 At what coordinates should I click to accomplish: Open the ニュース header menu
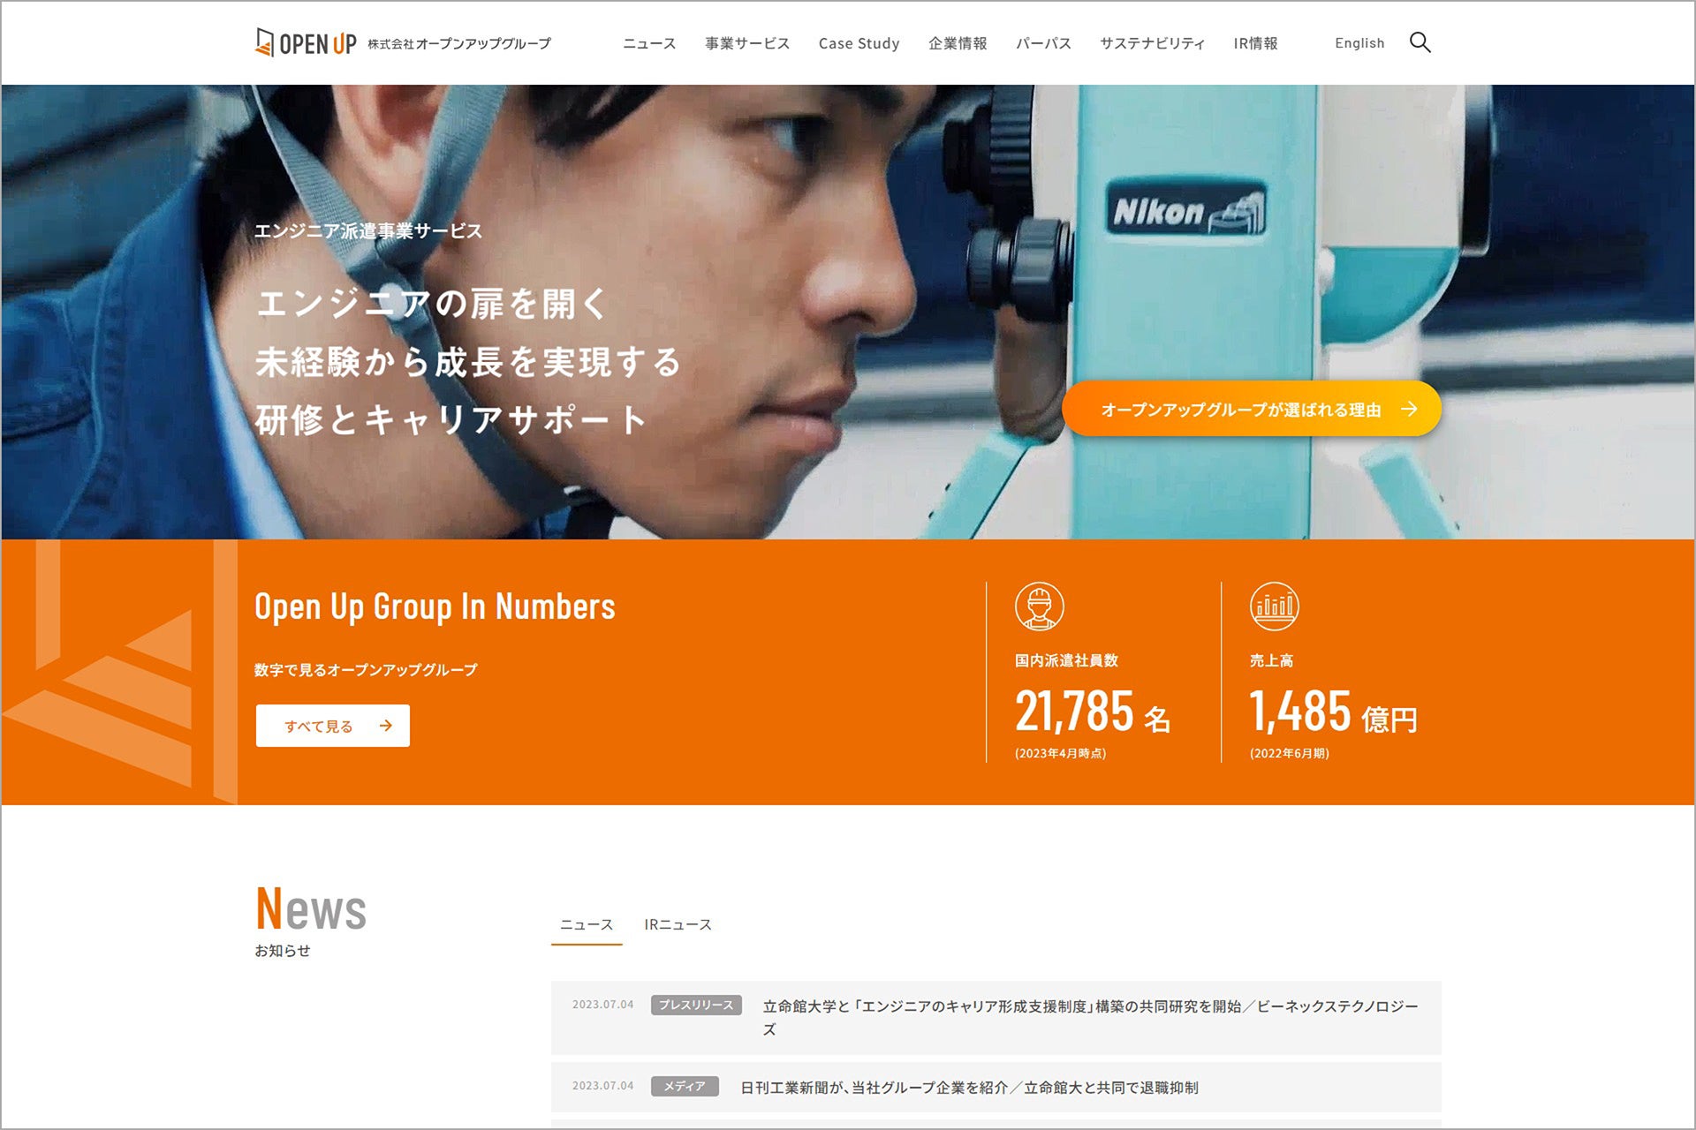(649, 43)
